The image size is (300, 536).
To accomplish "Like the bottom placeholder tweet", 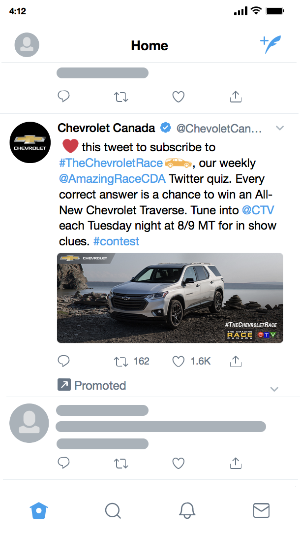I will pyautogui.click(x=179, y=463).
